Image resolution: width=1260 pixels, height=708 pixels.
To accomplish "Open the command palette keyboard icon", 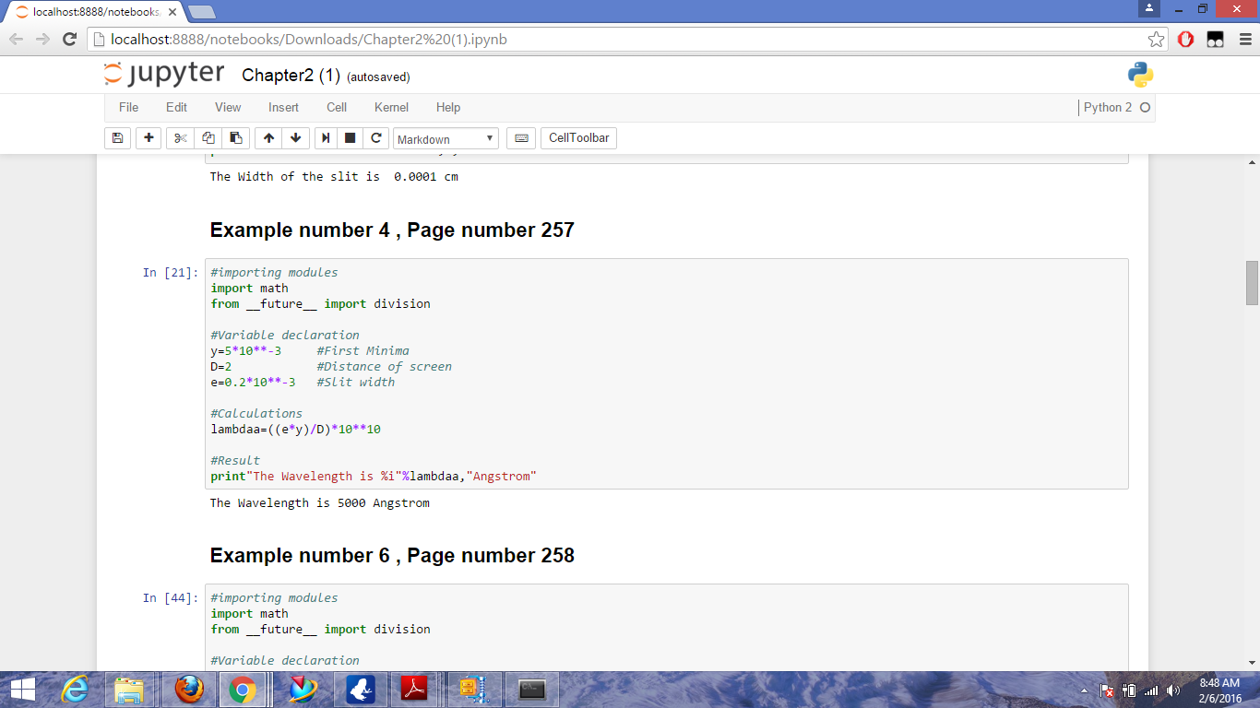I will pyautogui.click(x=521, y=138).
